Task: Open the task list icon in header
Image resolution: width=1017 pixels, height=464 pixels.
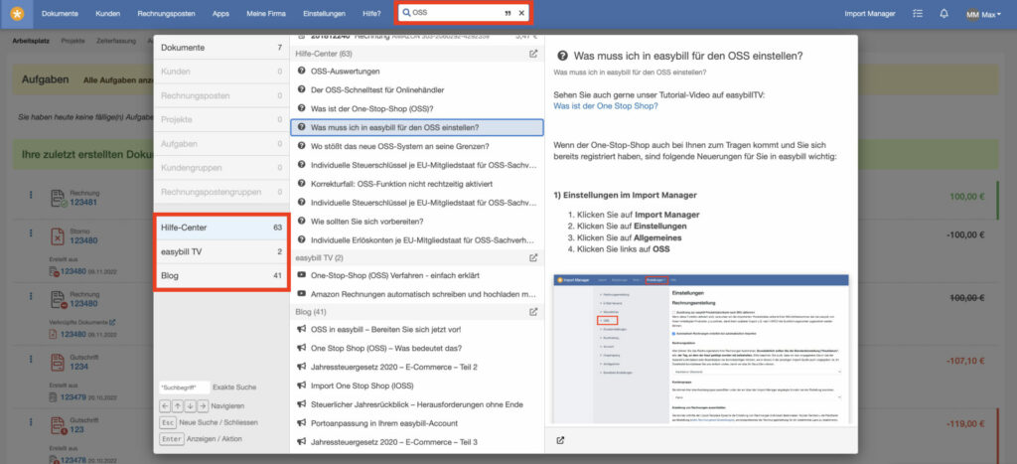Action: pyautogui.click(x=917, y=14)
